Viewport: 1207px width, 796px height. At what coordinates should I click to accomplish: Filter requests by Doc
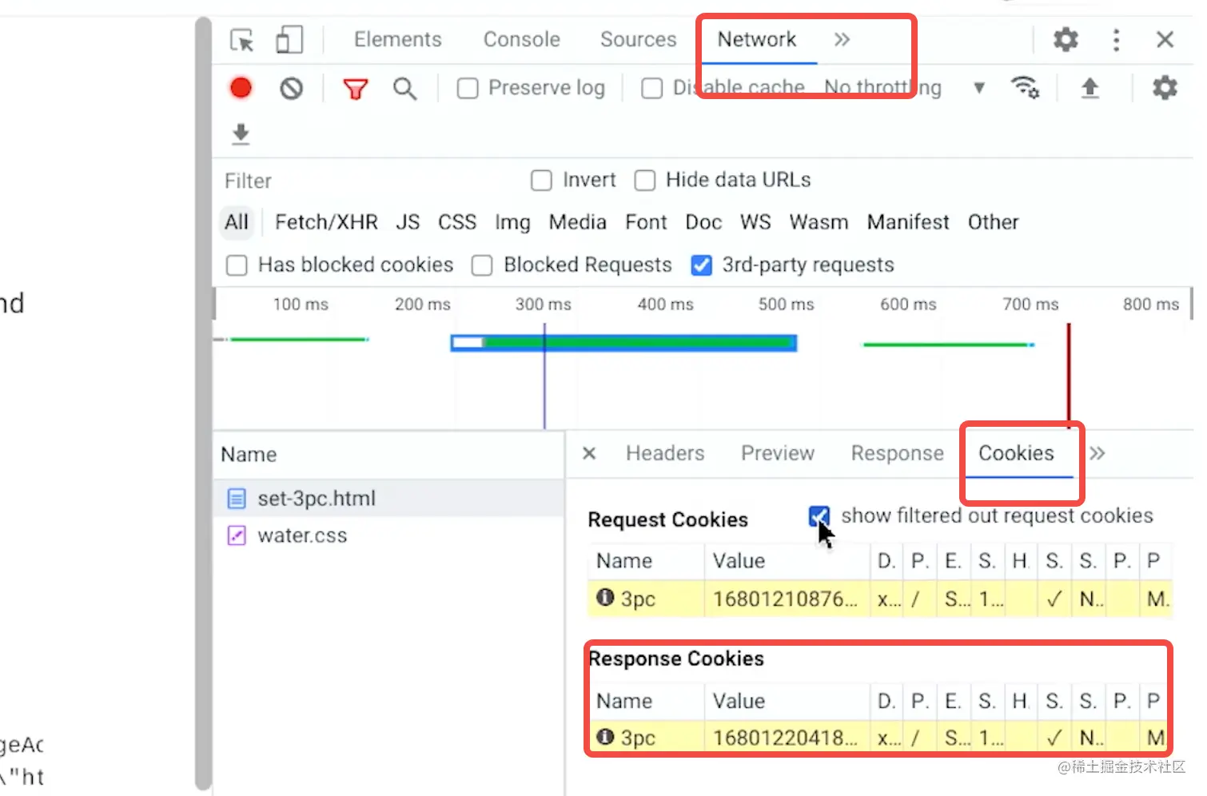703,222
